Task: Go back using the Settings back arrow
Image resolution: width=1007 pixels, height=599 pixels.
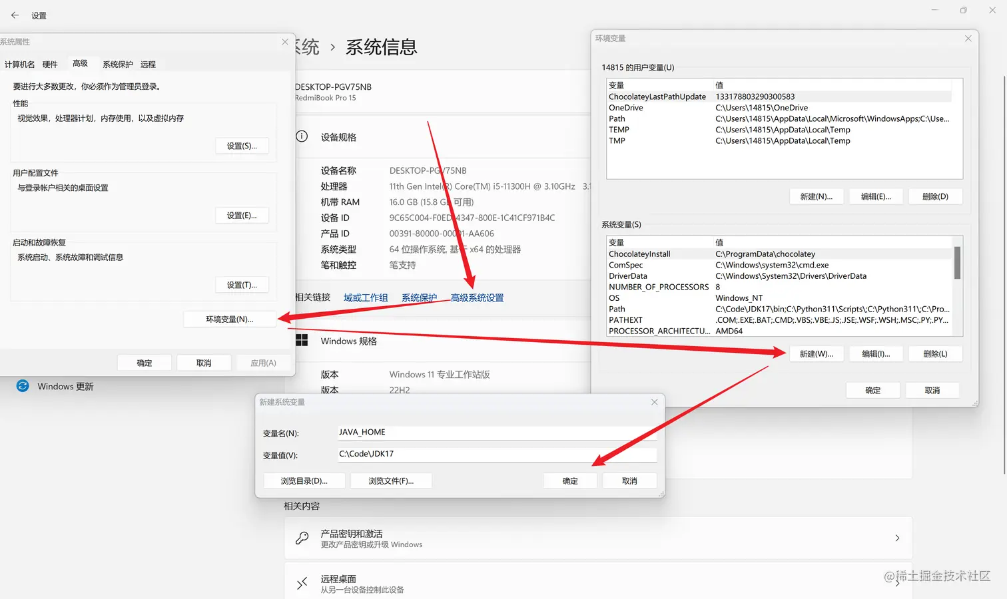Action: (x=15, y=15)
